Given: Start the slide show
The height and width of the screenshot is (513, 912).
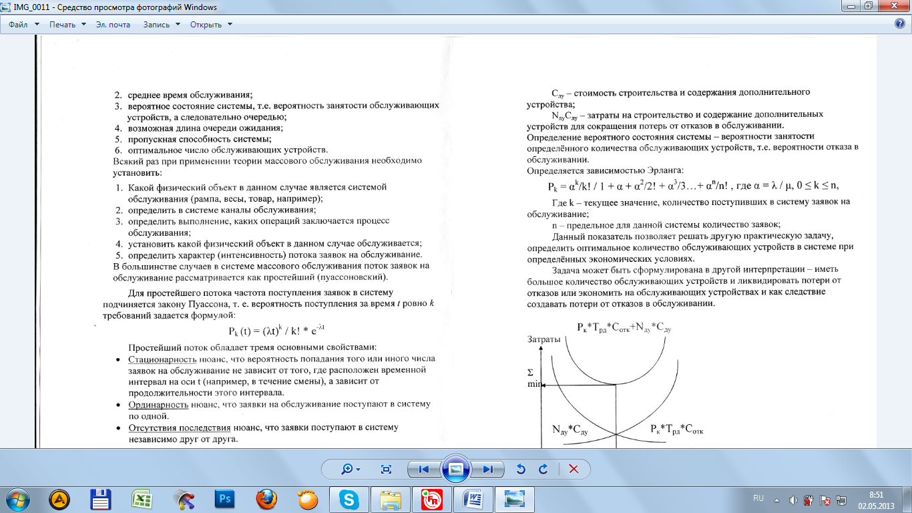Looking at the screenshot, I should (456, 469).
